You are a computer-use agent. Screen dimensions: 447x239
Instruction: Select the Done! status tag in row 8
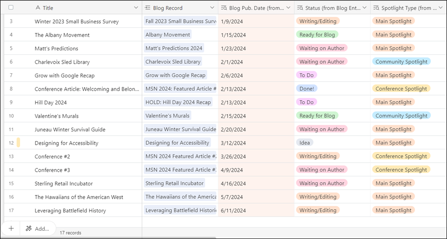307,89
